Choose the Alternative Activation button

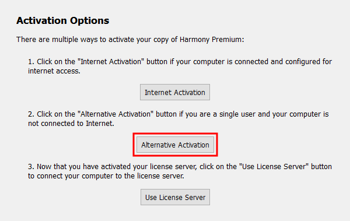click(175, 145)
